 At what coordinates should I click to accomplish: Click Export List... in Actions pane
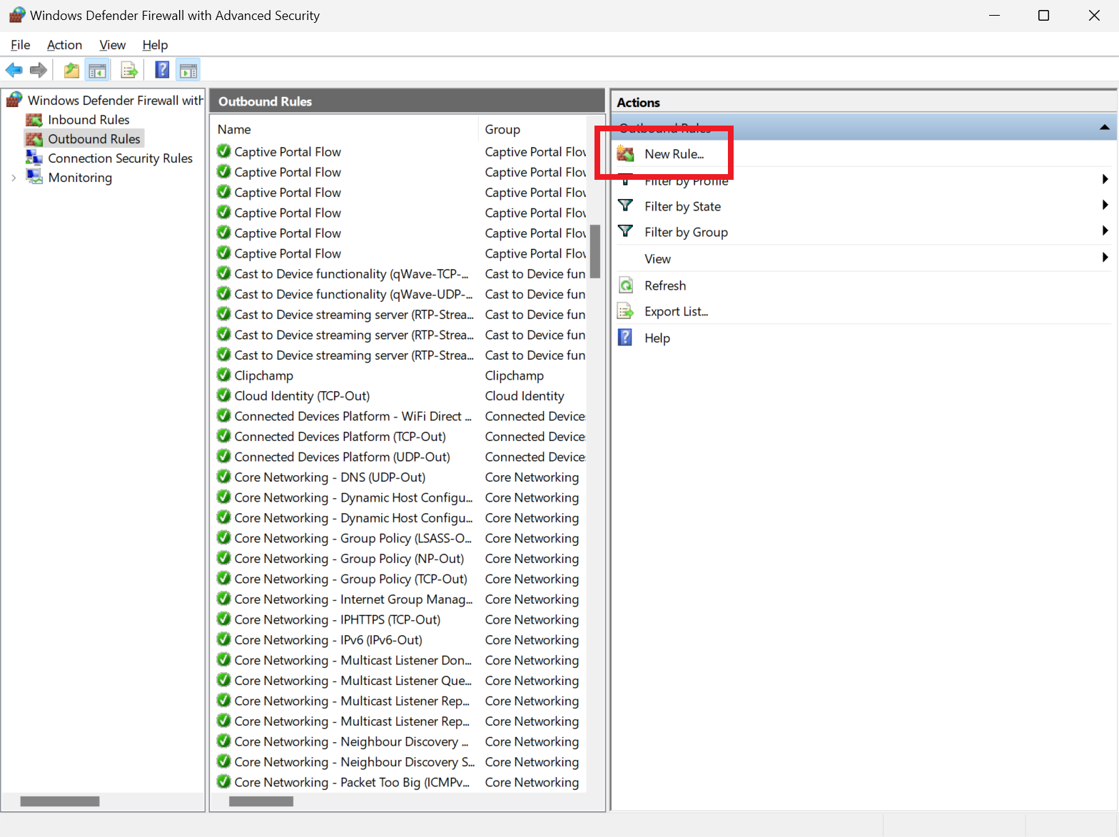tap(676, 312)
